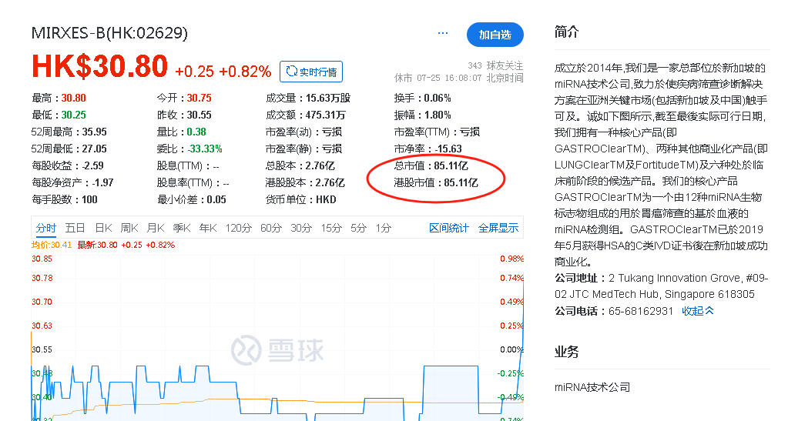Screen dimensions: 788x421
Task: Click the 港股股本：2.76亿 entry
Action: click(x=305, y=183)
